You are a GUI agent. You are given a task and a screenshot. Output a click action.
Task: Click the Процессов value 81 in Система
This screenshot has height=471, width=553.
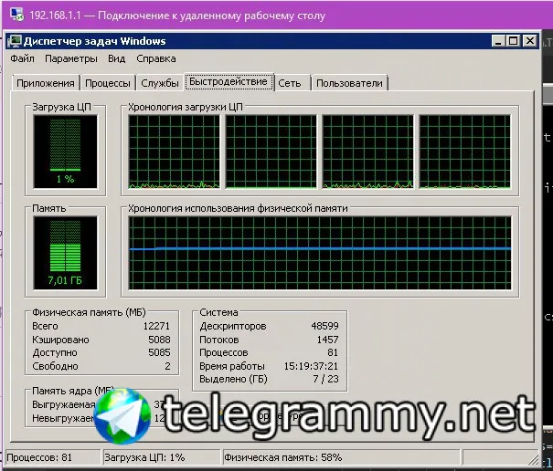click(333, 352)
